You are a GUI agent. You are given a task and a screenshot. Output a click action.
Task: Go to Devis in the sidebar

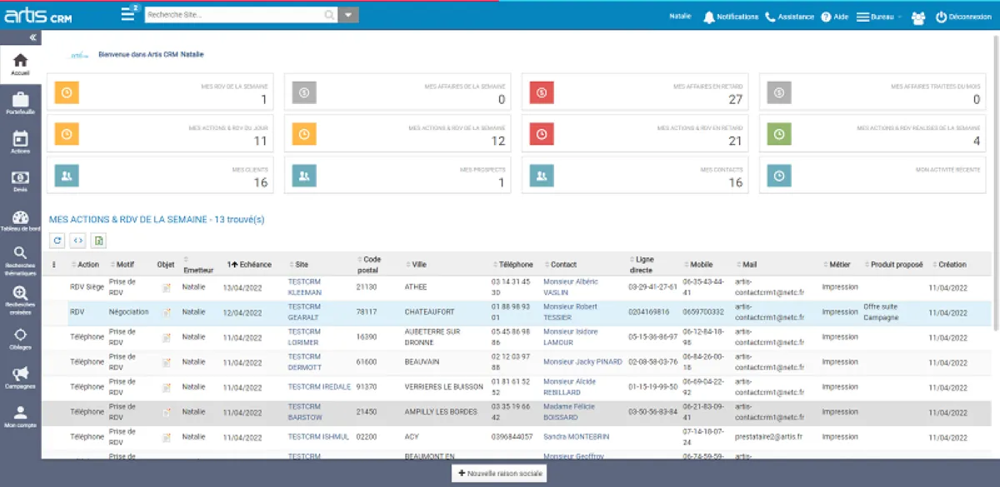point(20,180)
